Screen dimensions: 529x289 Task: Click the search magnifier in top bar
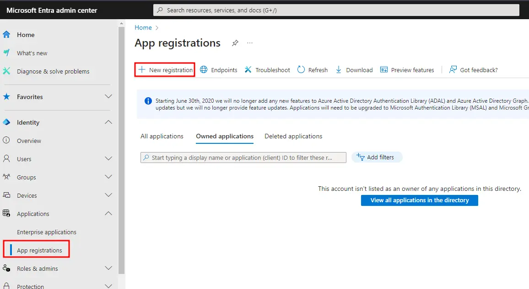point(160,10)
